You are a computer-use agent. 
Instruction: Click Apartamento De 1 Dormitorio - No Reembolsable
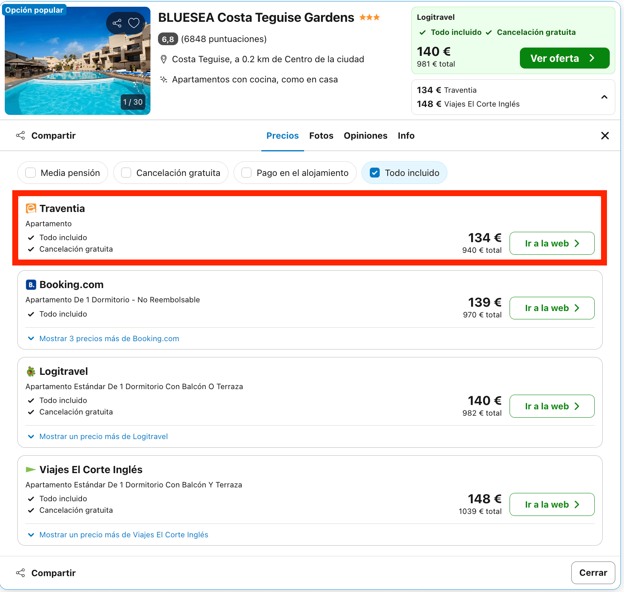[113, 300]
